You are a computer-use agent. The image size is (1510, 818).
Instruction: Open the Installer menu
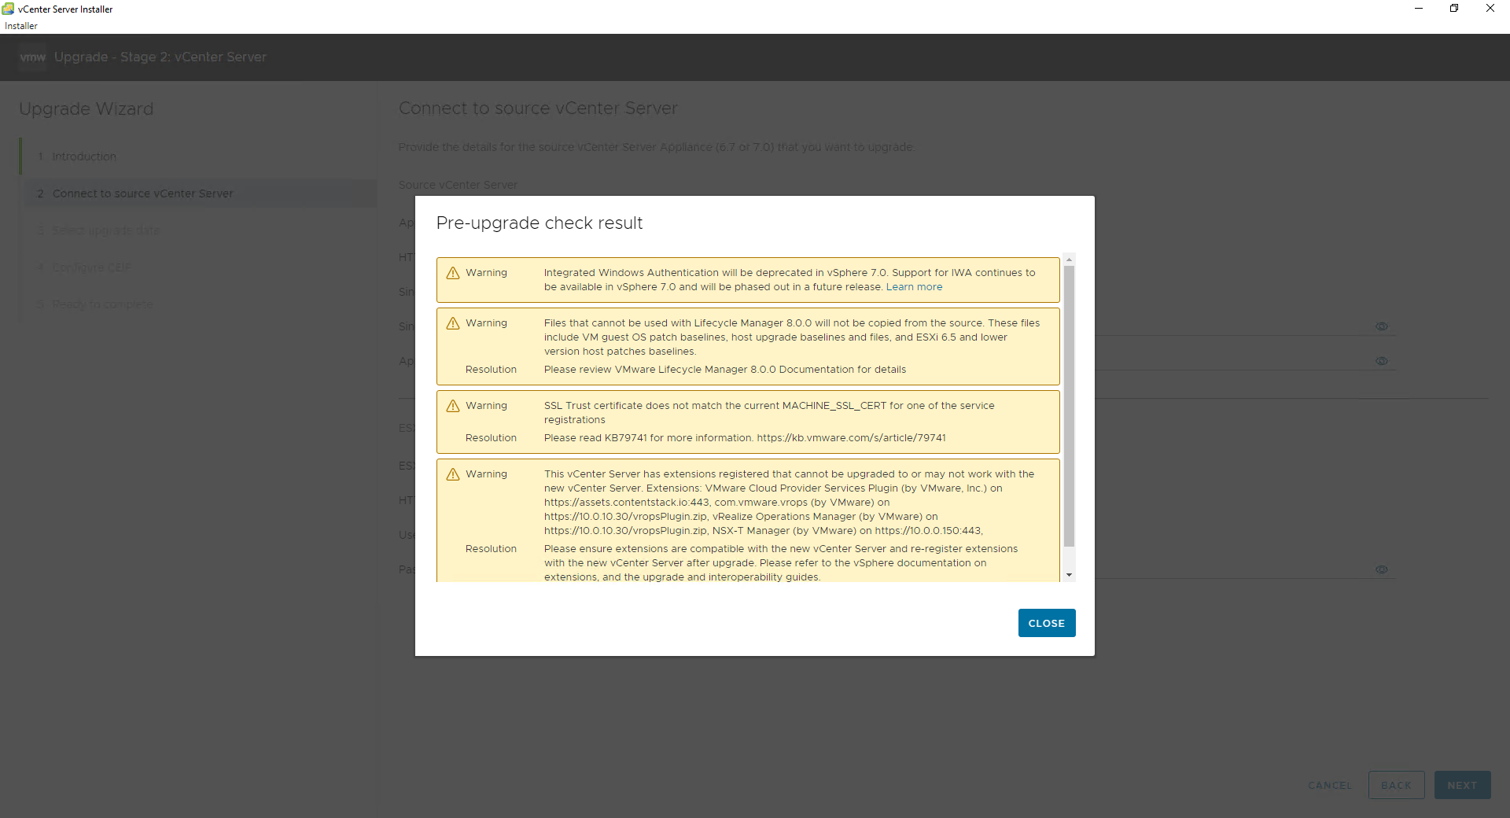(x=21, y=26)
